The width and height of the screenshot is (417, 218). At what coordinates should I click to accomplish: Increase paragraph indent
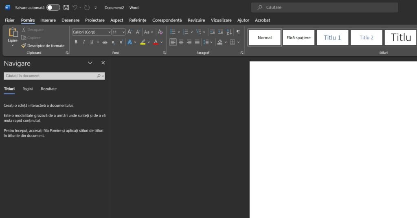[220, 32]
